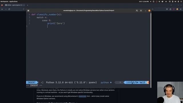The width and height of the screenshot is (183, 103).
Task: Click the print('Zero') code line
Action: 56,23
